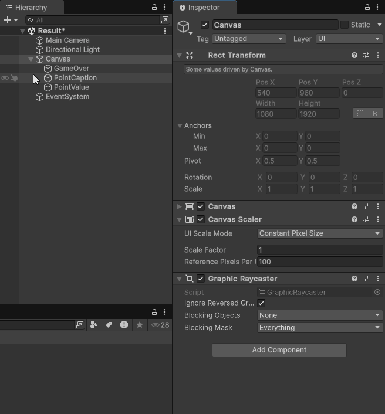Screen dimensions: 385x414
Task: Click the Scale Factor input field
Action: (x=320, y=250)
